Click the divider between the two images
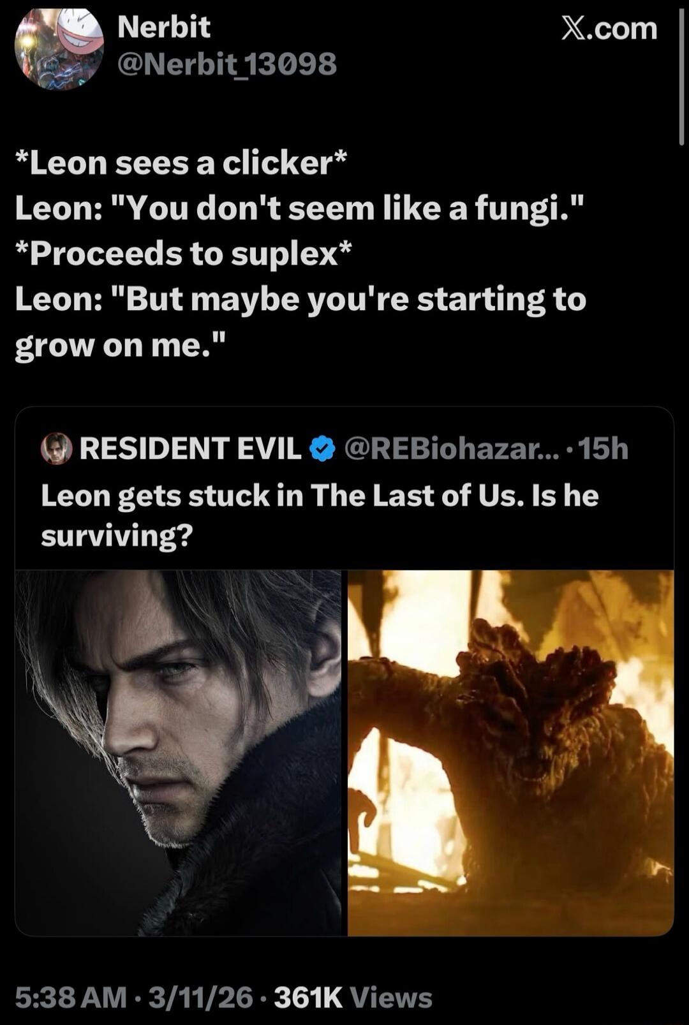Image resolution: width=689 pixels, height=1025 pixels. coord(344,753)
